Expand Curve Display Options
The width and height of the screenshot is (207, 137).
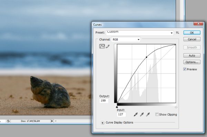pos(102,123)
